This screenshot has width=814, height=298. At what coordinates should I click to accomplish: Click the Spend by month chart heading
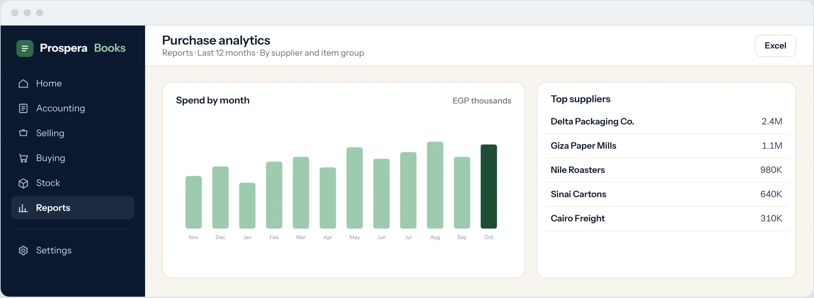click(x=213, y=100)
